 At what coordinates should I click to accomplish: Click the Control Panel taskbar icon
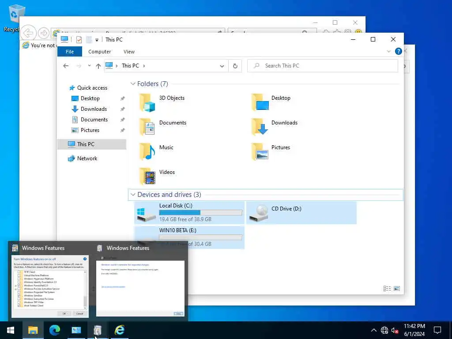pos(76,330)
